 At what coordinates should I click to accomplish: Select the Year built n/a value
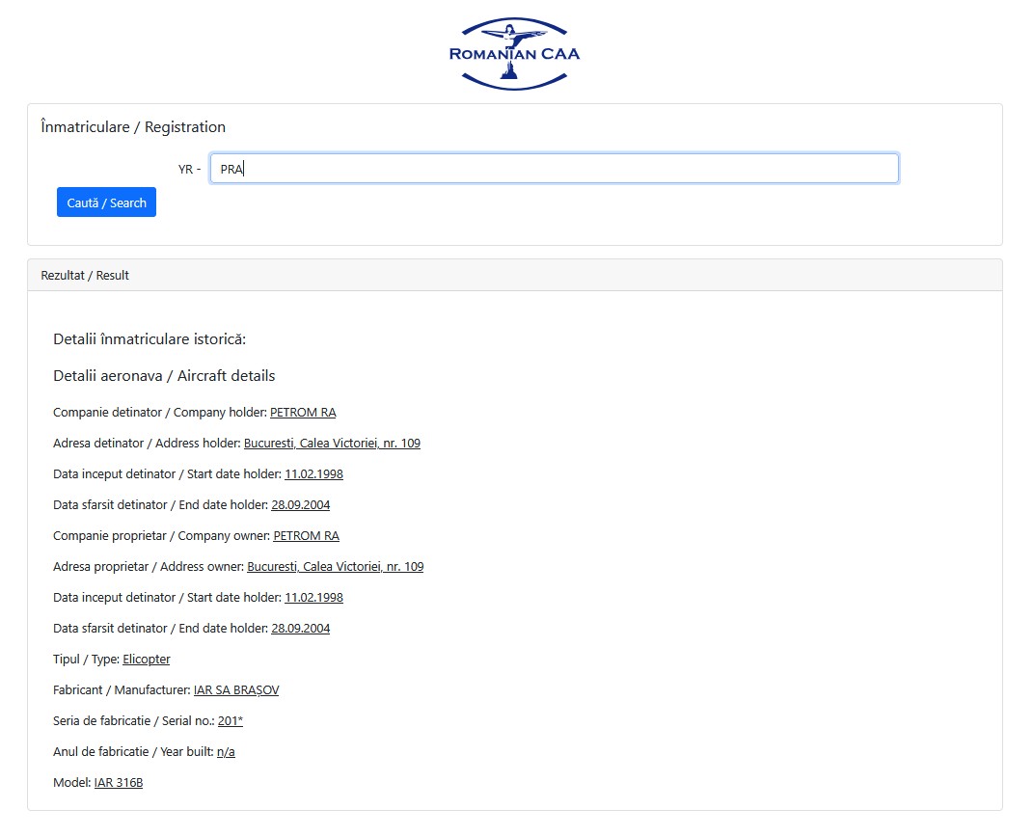coord(226,752)
